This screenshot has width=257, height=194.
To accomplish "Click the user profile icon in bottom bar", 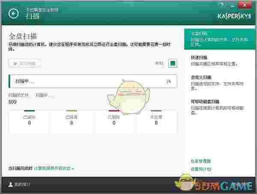I will point(10,185).
